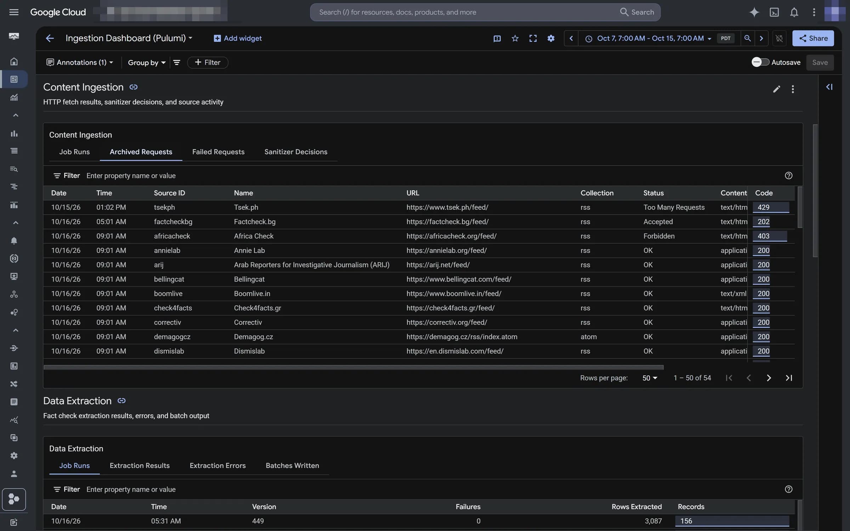850x531 pixels.
Task: Click the Content Ingestion table vertical scrollbar
Action: 800,207
